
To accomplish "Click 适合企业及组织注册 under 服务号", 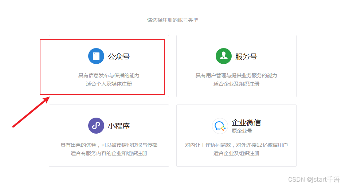I will pos(236,84).
